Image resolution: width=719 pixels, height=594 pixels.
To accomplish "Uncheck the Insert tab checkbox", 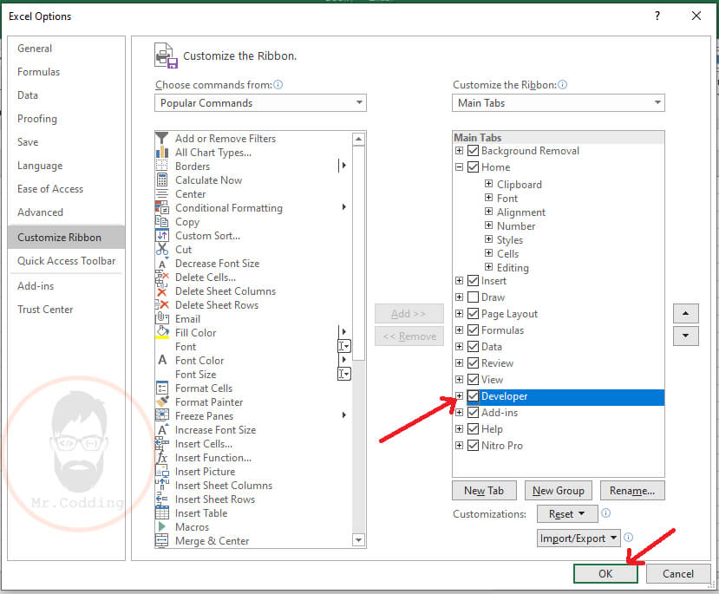I will pos(474,280).
